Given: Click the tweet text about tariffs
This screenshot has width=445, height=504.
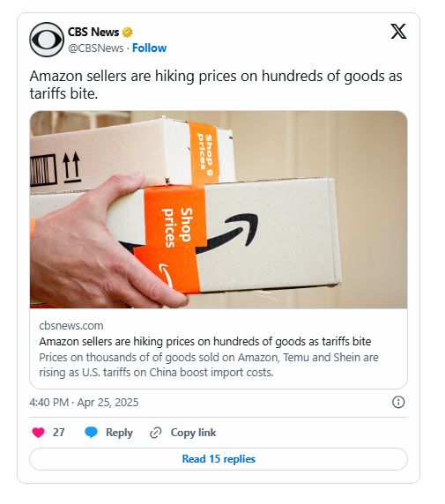Looking at the screenshot, I should tap(216, 85).
